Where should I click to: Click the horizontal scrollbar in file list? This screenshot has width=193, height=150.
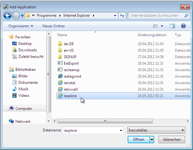coord(105,121)
